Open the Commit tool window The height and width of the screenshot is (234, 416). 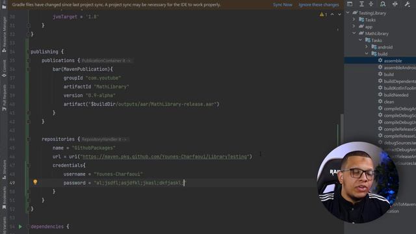(x=4, y=68)
